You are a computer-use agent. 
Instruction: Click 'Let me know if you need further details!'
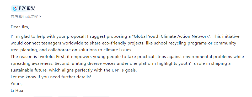pyautogui.click(x=51, y=77)
